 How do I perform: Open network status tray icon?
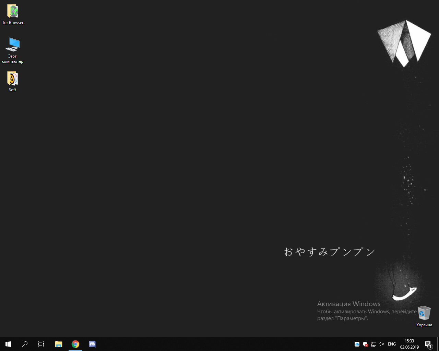tap(373, 344)
